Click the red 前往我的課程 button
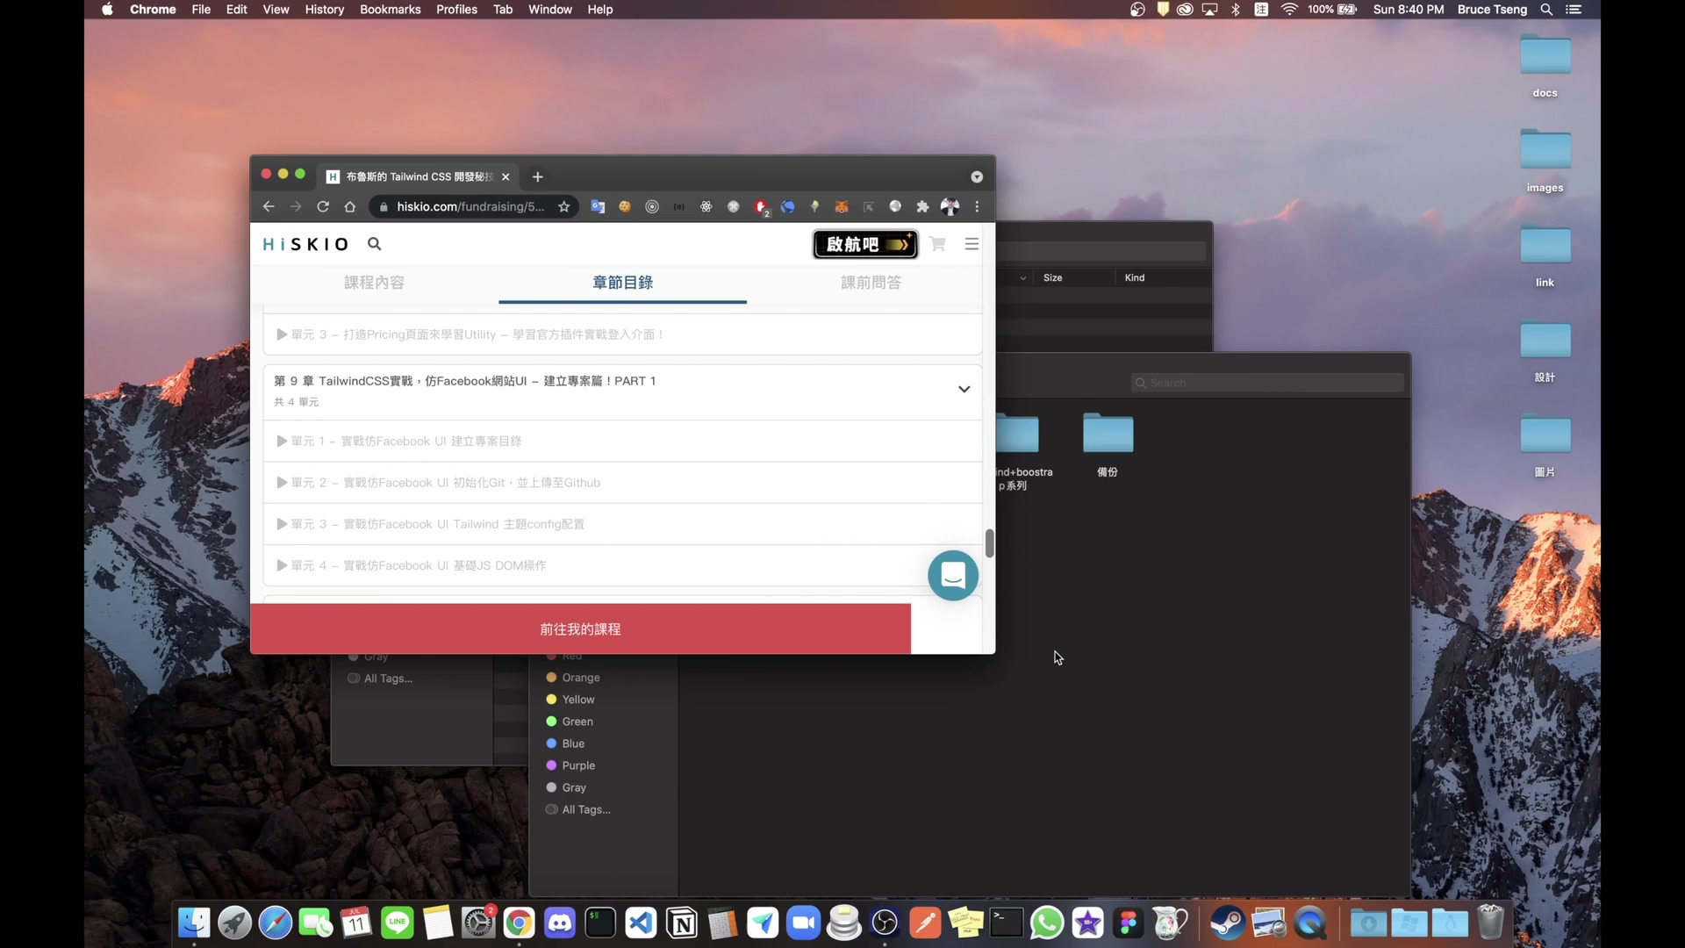The width and height of the screenshot is (1685, 948). click(580, 629)
